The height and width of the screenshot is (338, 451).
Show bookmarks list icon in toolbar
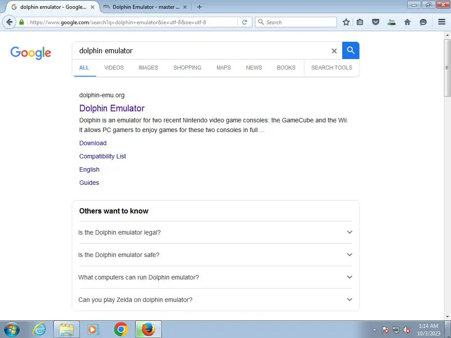click(360, 22)
